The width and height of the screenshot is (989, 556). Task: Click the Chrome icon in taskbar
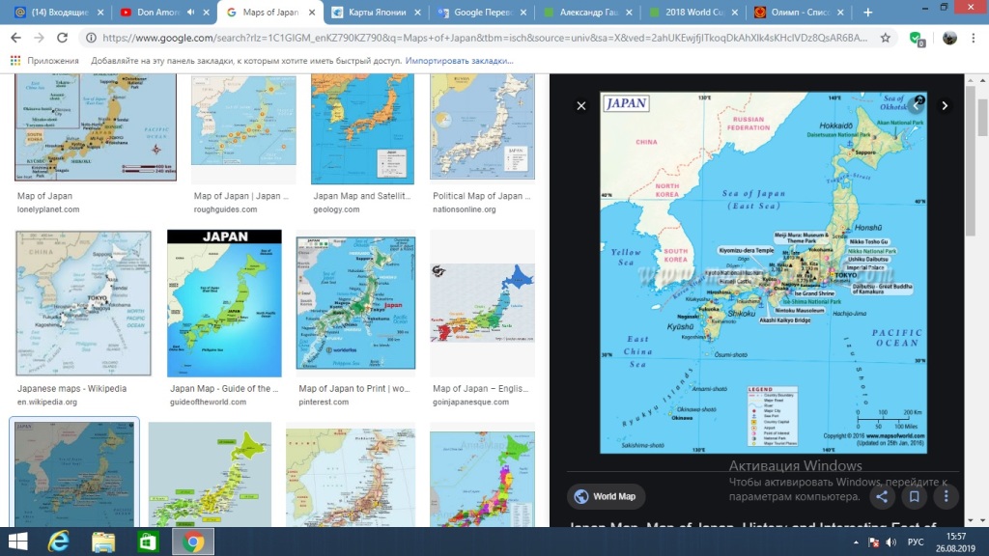(193, 542)
